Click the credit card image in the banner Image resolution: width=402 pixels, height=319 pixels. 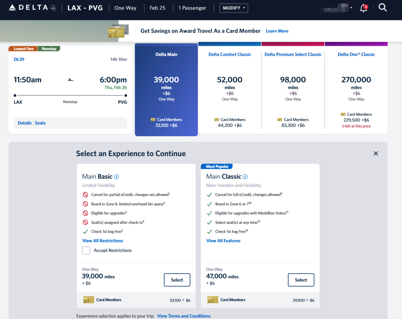pos(118,31)
